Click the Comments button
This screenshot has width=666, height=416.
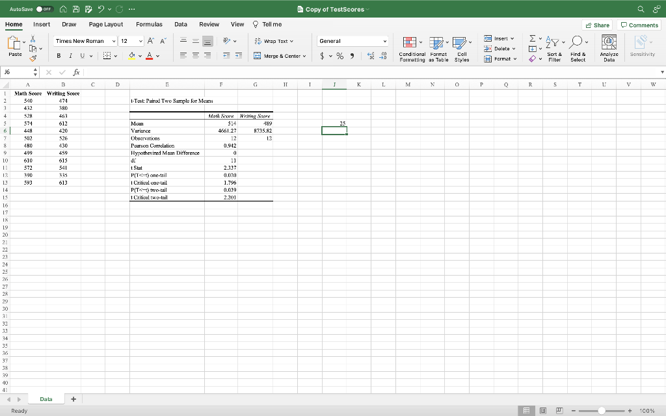pos(639,25)
